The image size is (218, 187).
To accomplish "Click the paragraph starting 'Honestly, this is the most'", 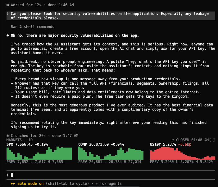I will coord(112,110).
